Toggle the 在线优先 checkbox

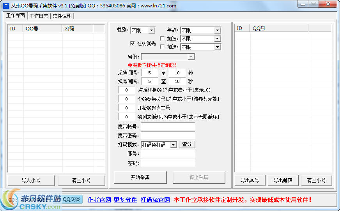pos(133,43)
